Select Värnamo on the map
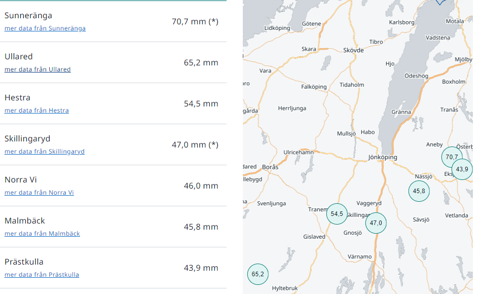The height and width of the screenshot is (294, 482). [x=359, y=256]
